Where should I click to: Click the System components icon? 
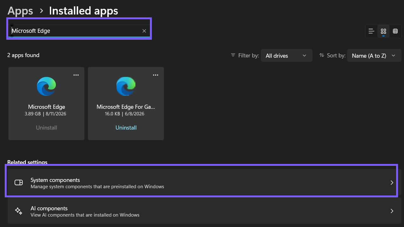19,183
